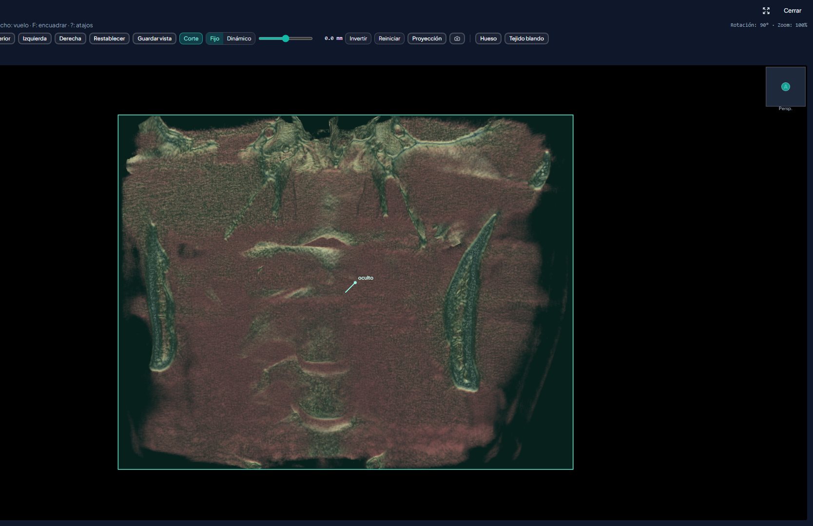This screenshot has height=526, width=813.
Task: Click the orientation cube marker A
Action: [x=785, y=87]
